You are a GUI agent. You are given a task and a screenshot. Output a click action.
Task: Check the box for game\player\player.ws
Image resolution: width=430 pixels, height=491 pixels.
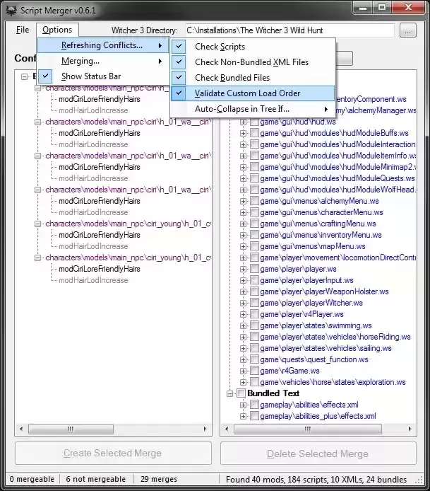(254, 270)
